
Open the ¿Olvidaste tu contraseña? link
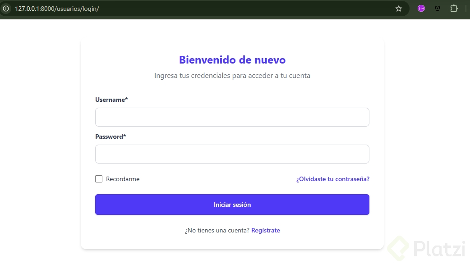tap(333, 179)
